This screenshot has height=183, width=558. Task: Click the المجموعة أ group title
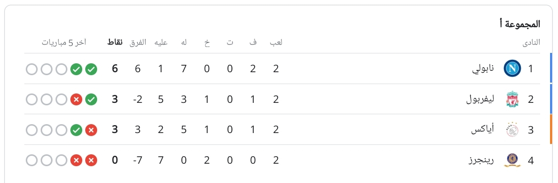click(520, 24)
